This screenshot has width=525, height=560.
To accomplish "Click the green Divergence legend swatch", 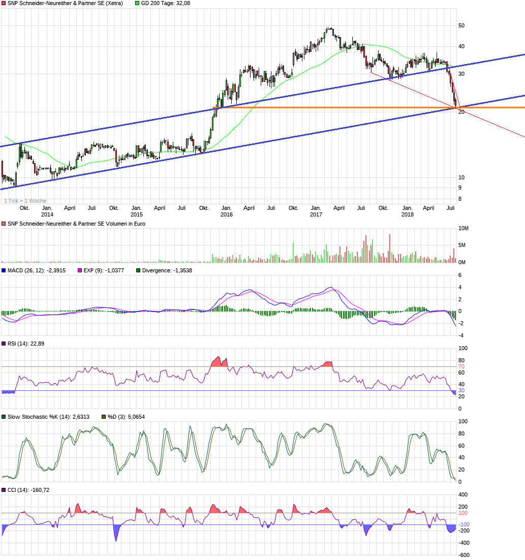I will 138,271.
